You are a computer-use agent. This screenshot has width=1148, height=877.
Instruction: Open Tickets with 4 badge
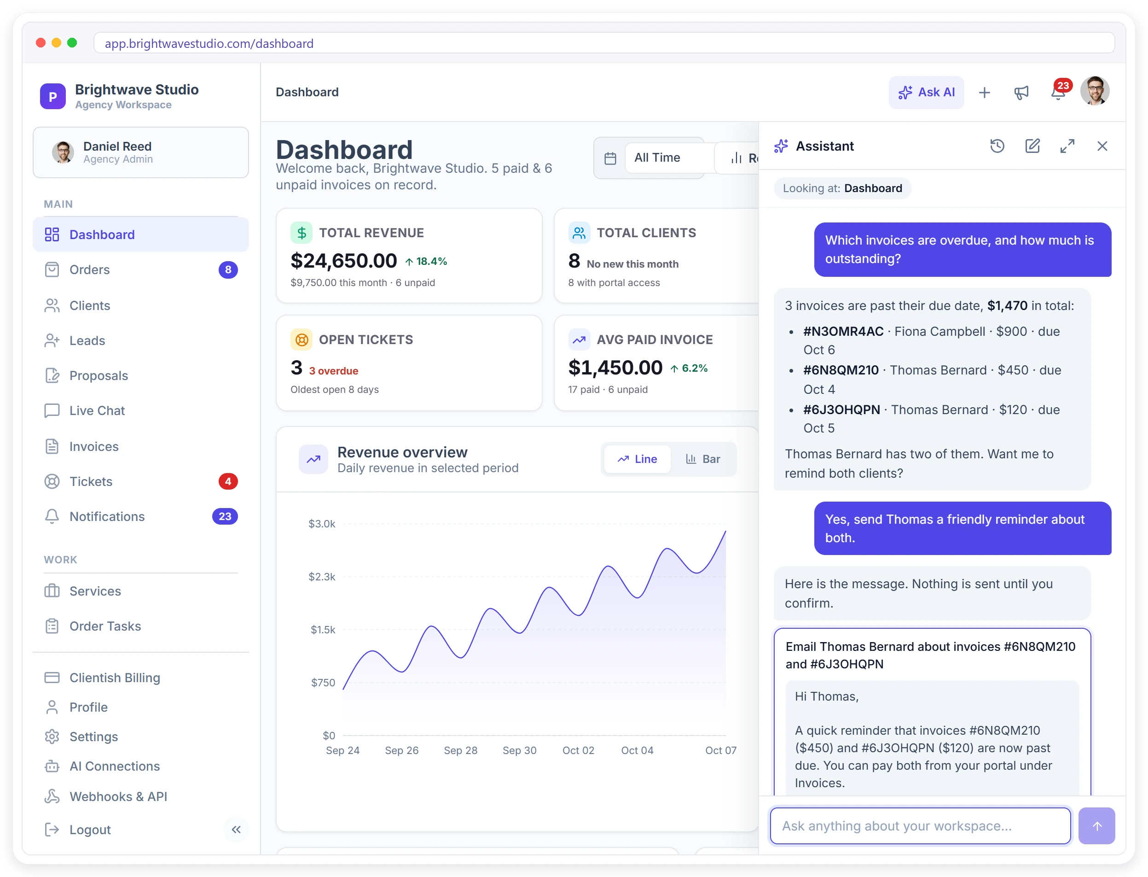(140, 481)
